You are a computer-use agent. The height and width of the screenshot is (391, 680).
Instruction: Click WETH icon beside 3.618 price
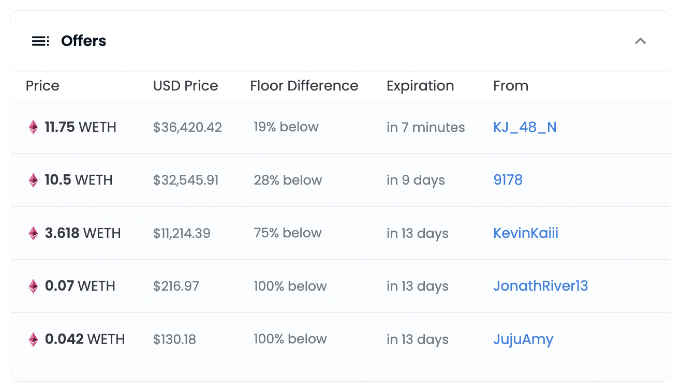[33, 233]
